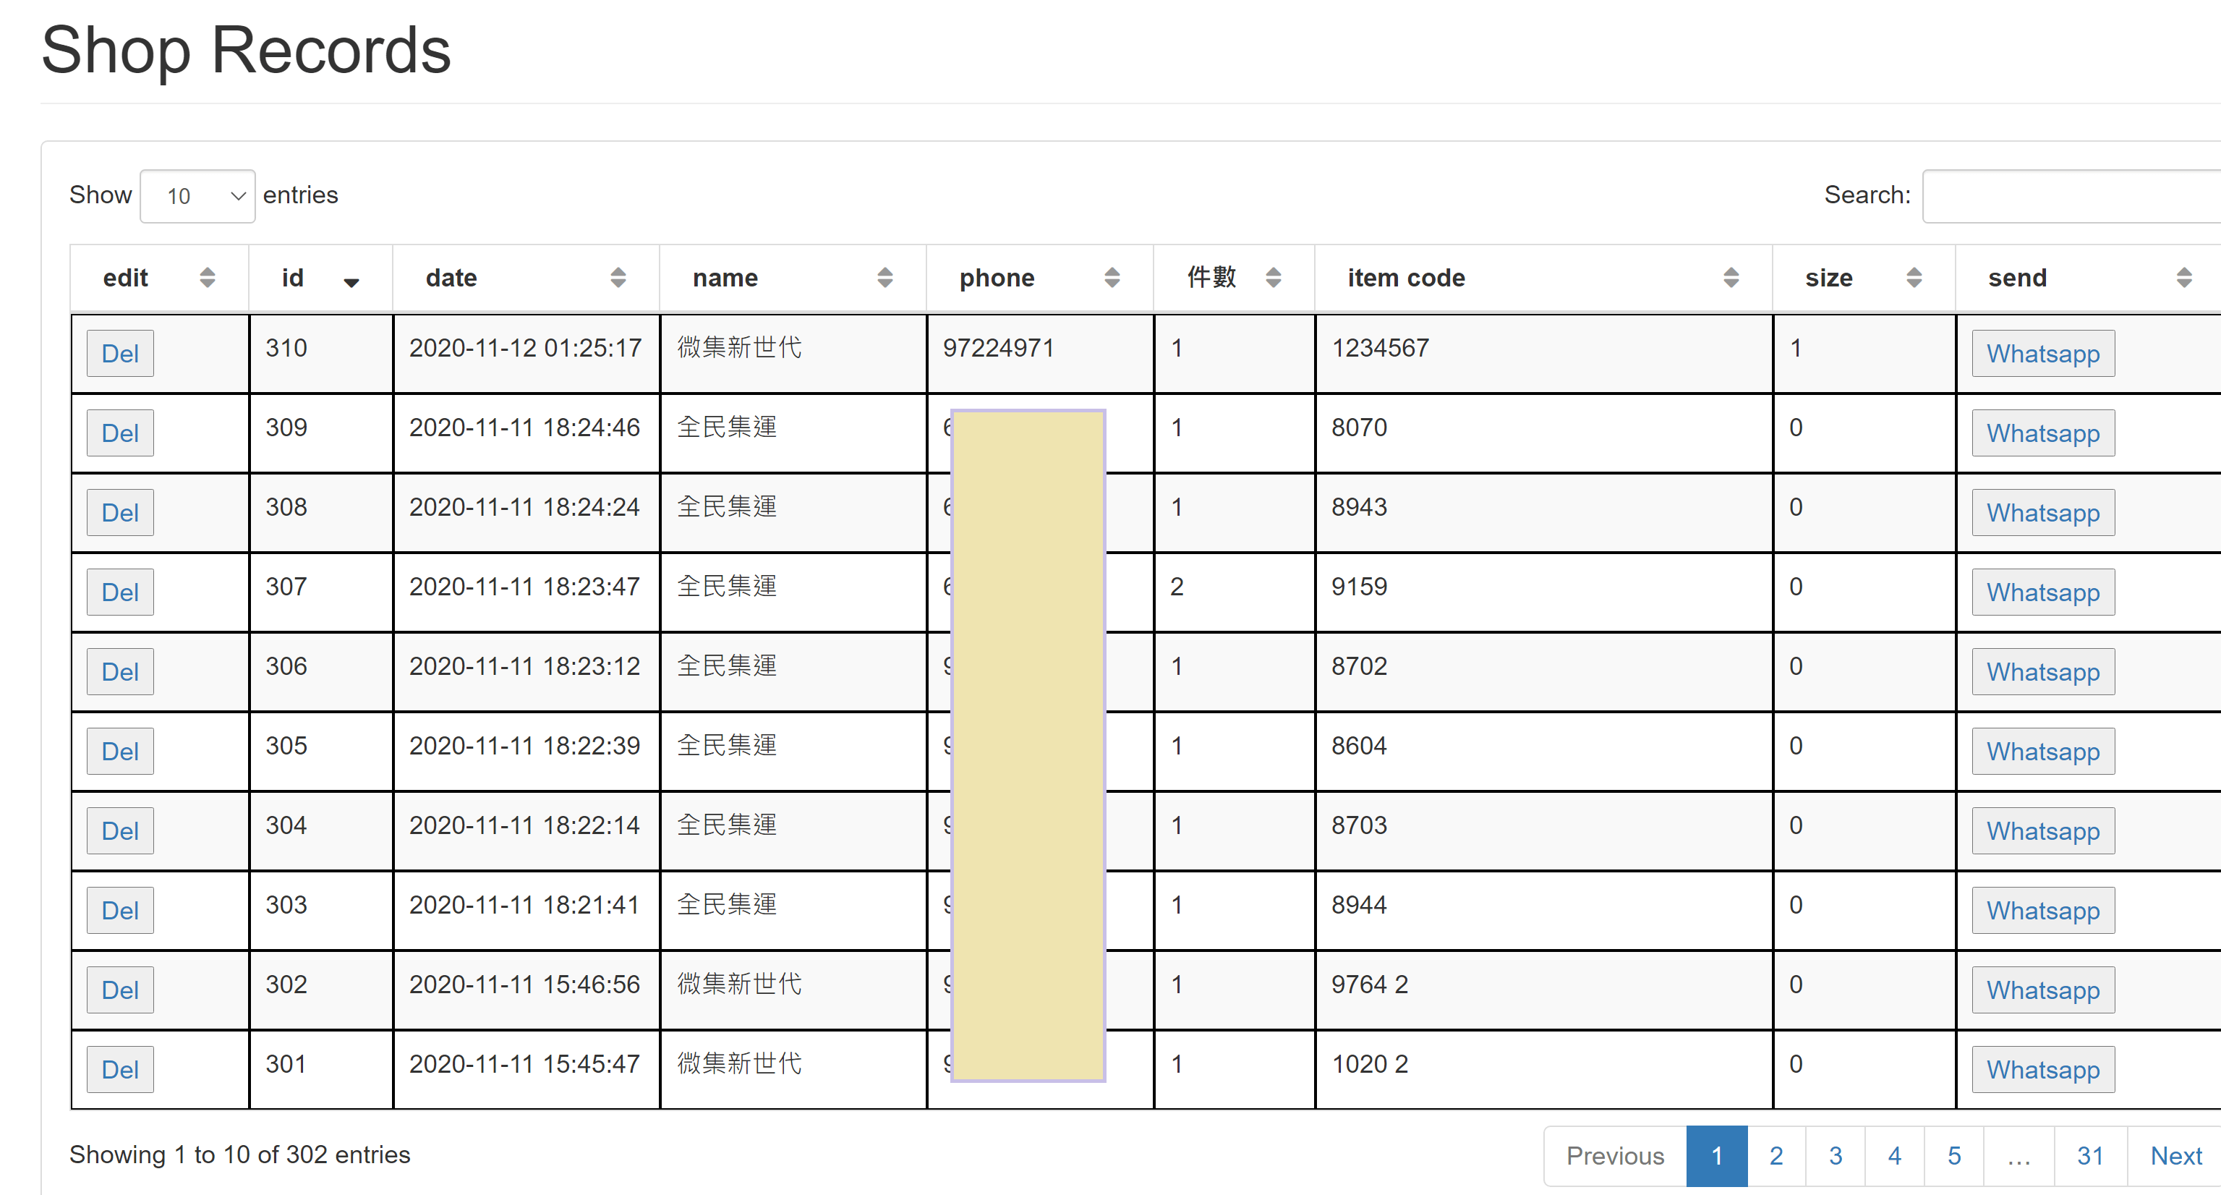This screenshot has height=1195, width=2221.
Task: Send Whatsapp for item code 9159
Action: 2043,592
